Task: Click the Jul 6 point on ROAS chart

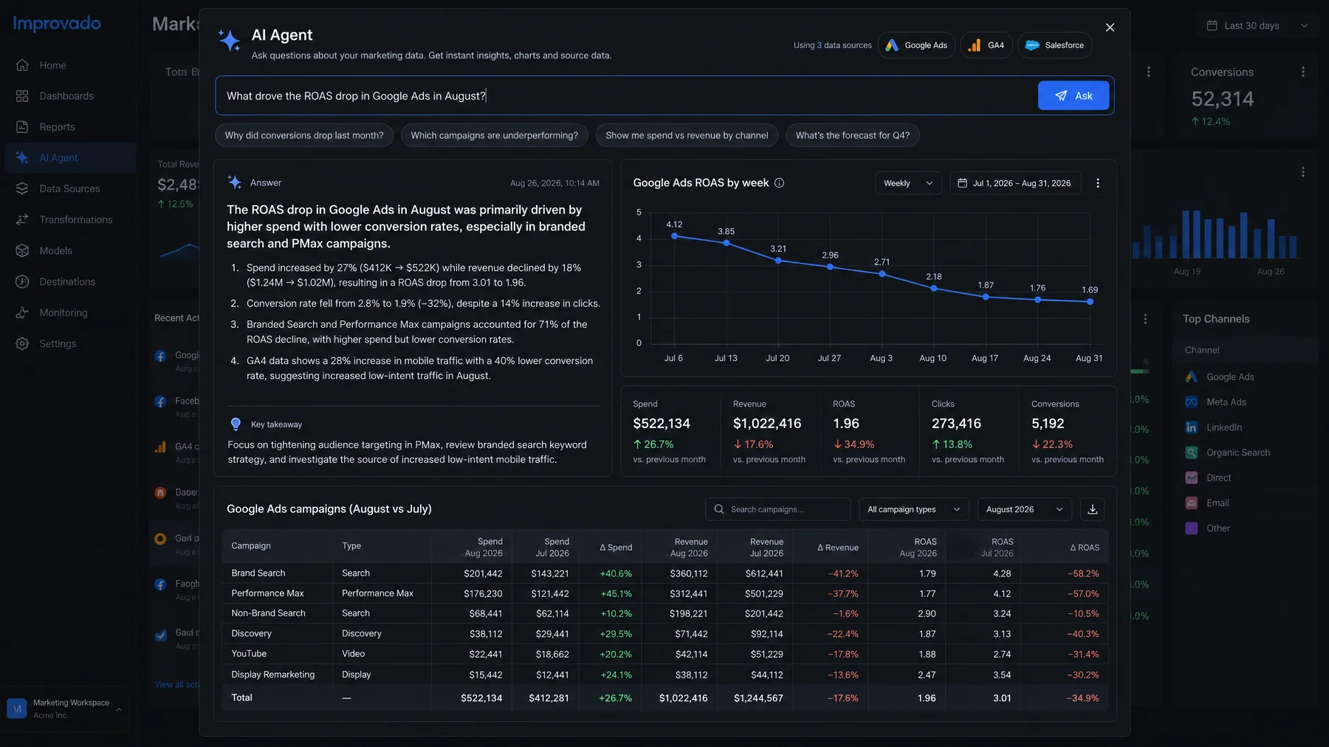Action: [674, 236]
